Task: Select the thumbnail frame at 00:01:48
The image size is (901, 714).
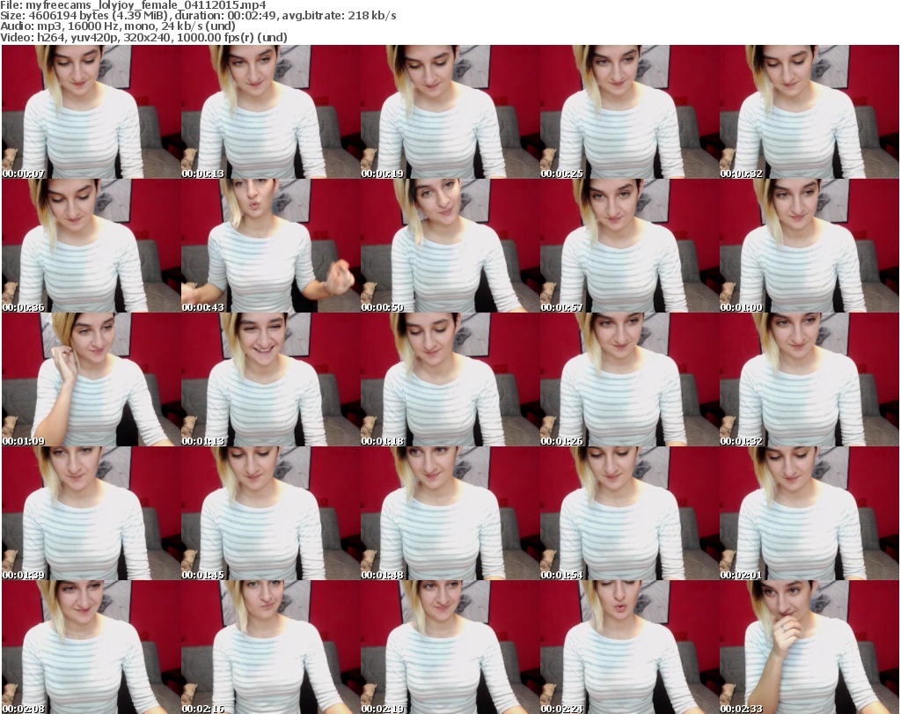Action: click(450, 513)
